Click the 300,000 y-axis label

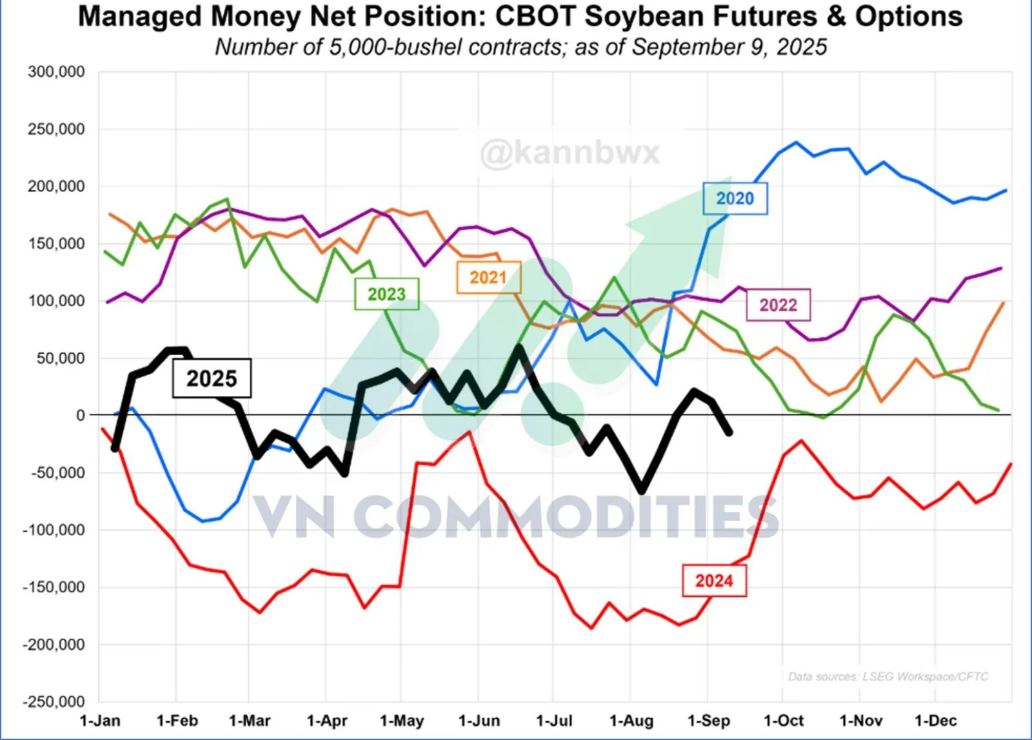coord(56,72)
